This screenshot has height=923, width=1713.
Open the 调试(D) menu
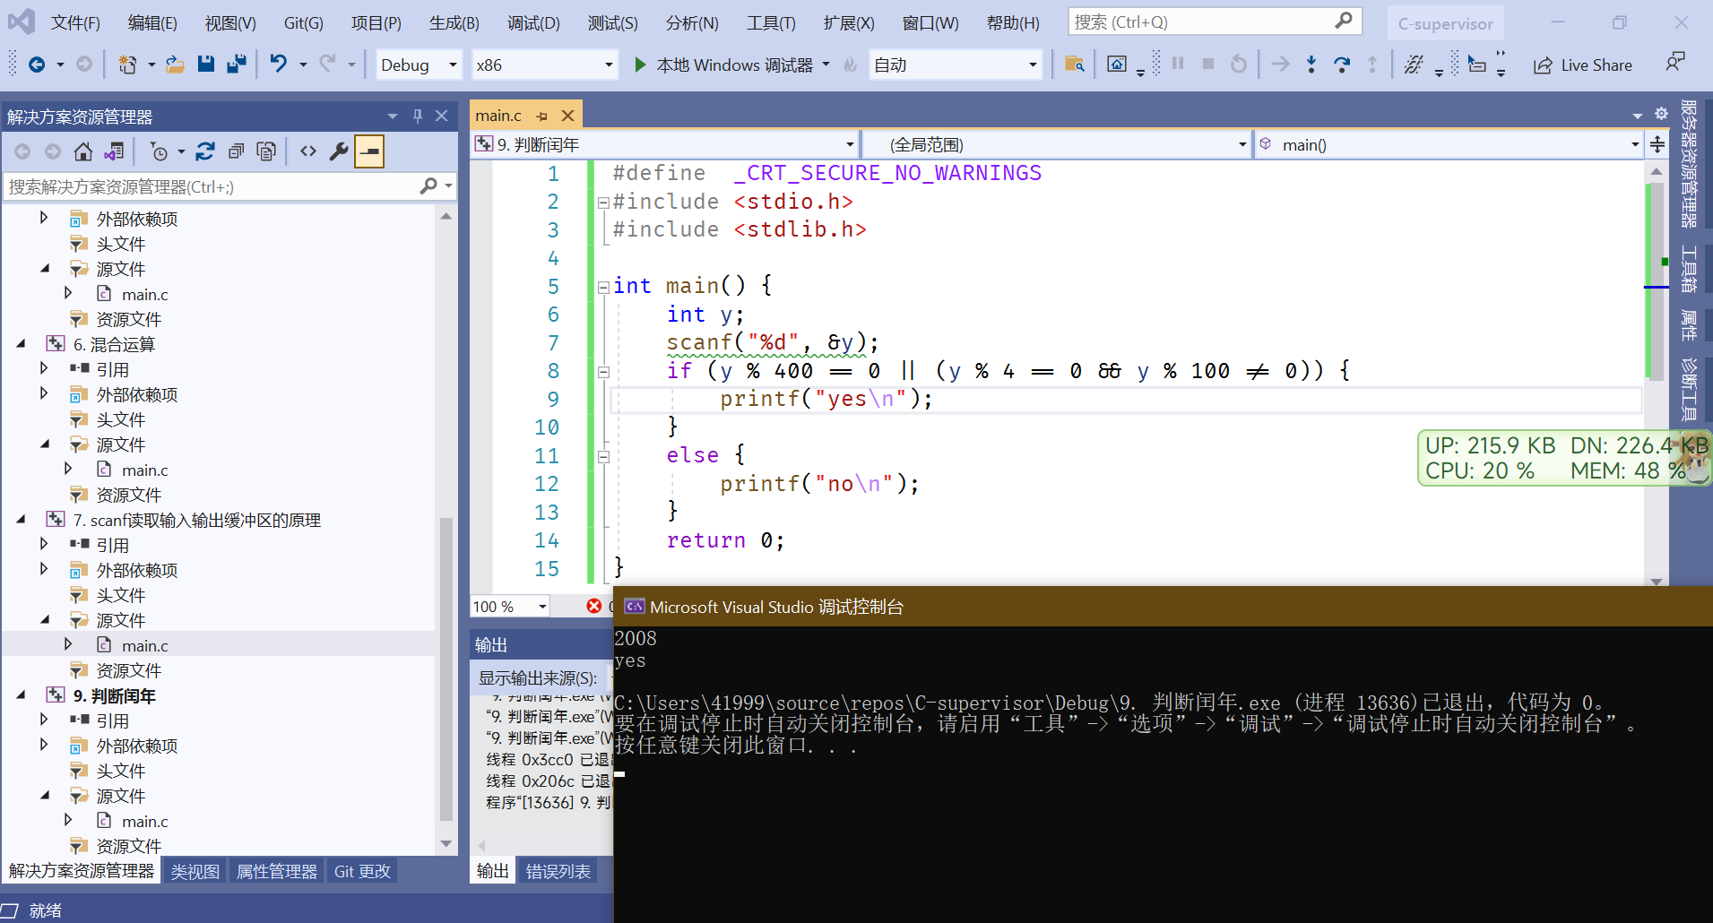tap(533, 23)
